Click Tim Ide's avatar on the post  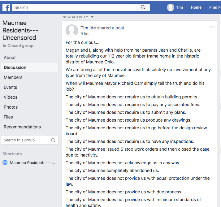tap(72, 30)
